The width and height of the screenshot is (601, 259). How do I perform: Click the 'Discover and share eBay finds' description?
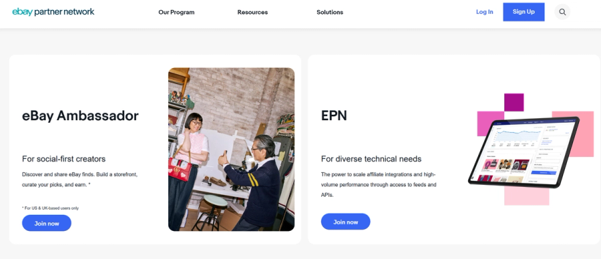(79, 180)
